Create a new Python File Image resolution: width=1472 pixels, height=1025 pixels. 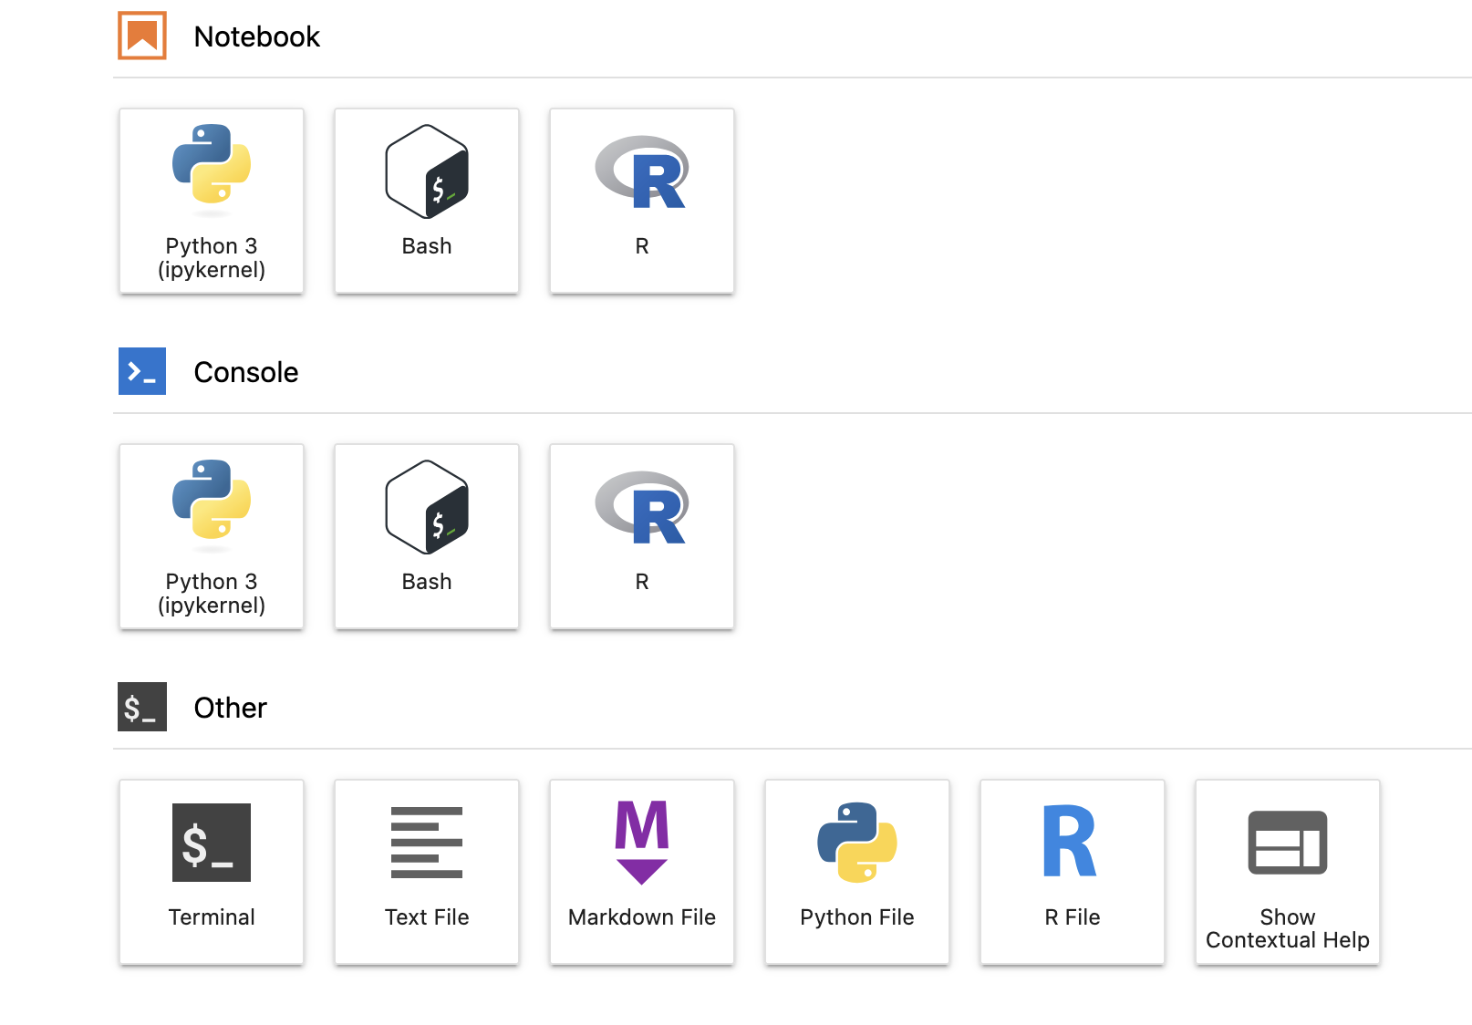tap(857, 872)
